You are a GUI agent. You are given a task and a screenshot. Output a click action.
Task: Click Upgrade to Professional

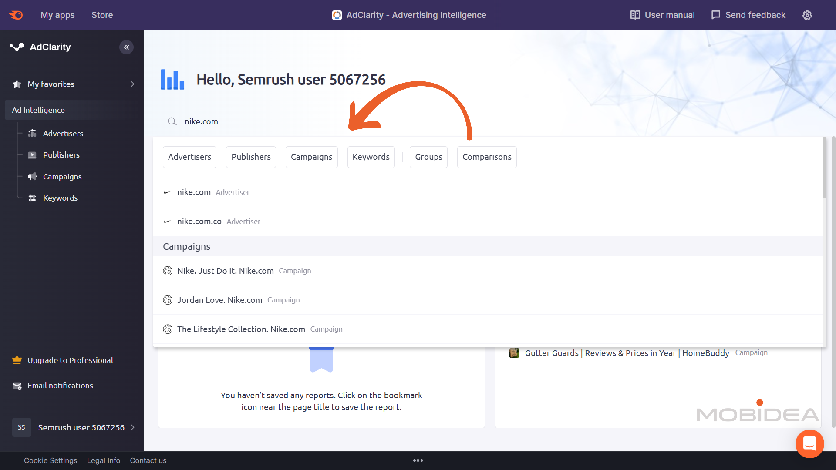coord(70,360)
